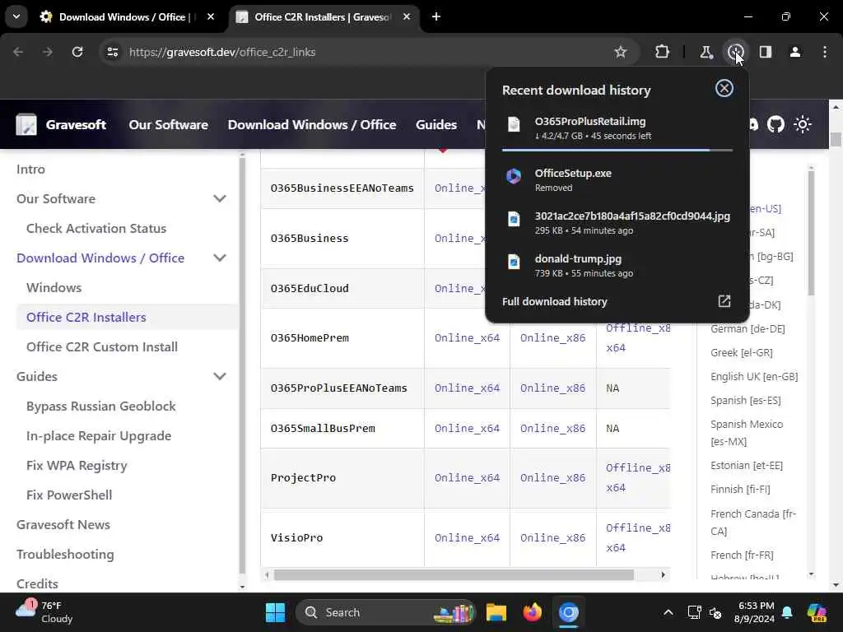The image size is (843, 632).
Task: Go back to previous page
Action: tap(18, 52)
